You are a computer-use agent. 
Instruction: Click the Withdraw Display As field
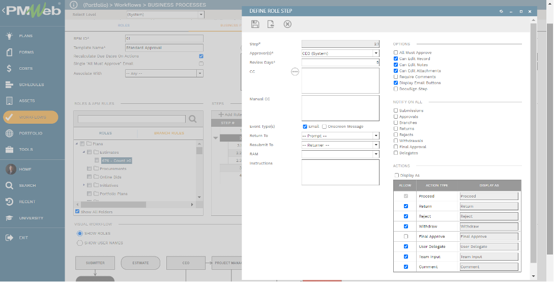[489, 227]
